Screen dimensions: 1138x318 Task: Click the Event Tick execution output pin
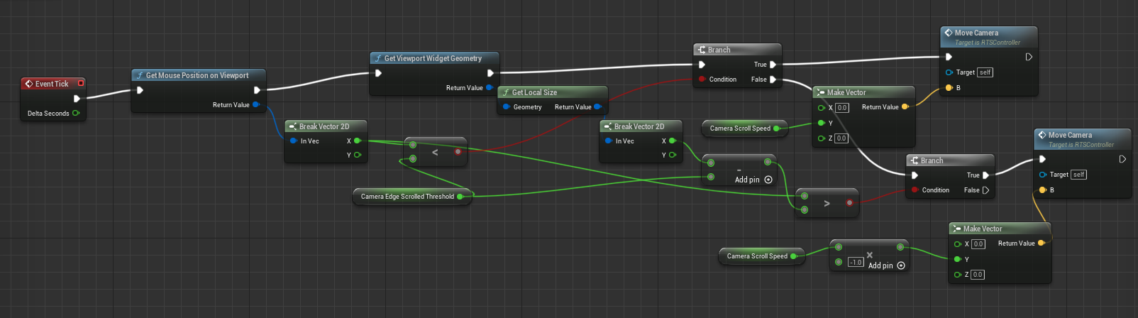77,99
